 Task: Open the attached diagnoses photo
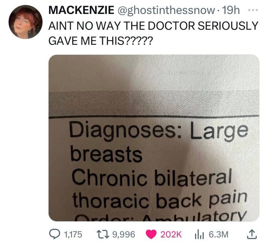[x=154, y=138]
